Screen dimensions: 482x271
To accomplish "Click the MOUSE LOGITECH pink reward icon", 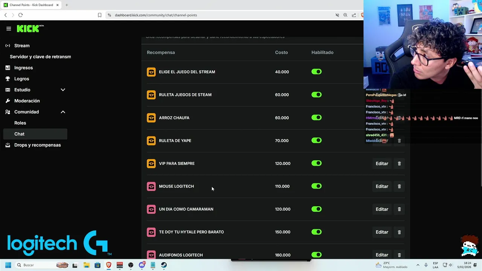I will [x=151, y=186].
